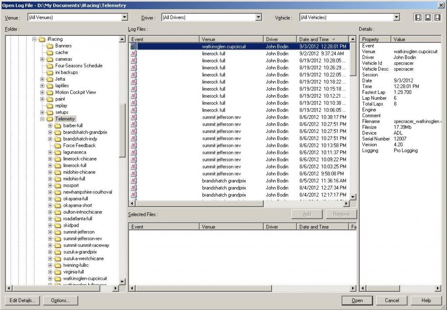Click the Four-Seasons Schedule folder icon
Image resolution: width=447 pixels, height=310 pixels.
50,66
